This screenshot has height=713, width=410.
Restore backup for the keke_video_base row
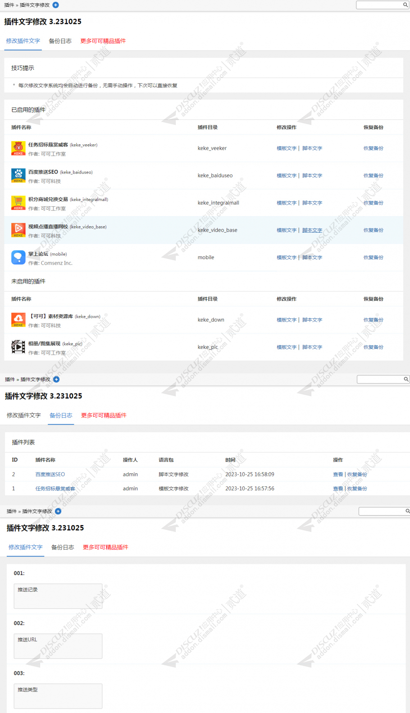(x=374, y=230)
